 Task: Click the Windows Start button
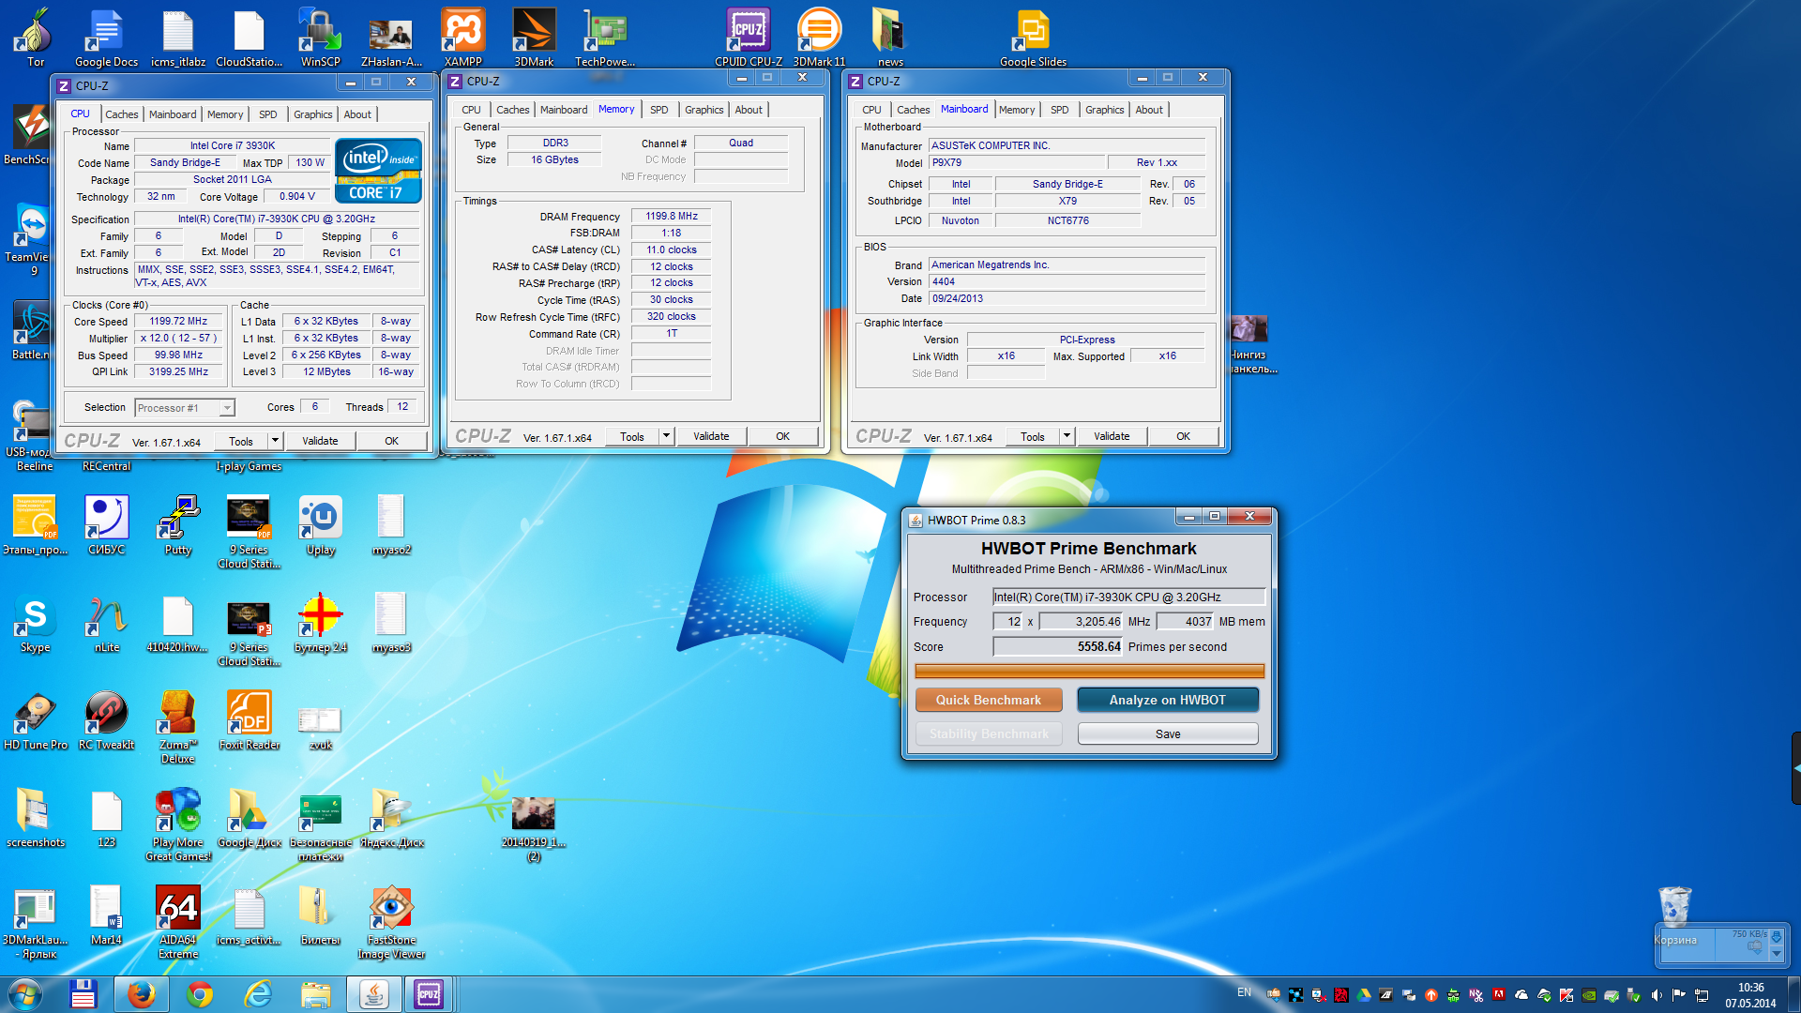(25, 994)
